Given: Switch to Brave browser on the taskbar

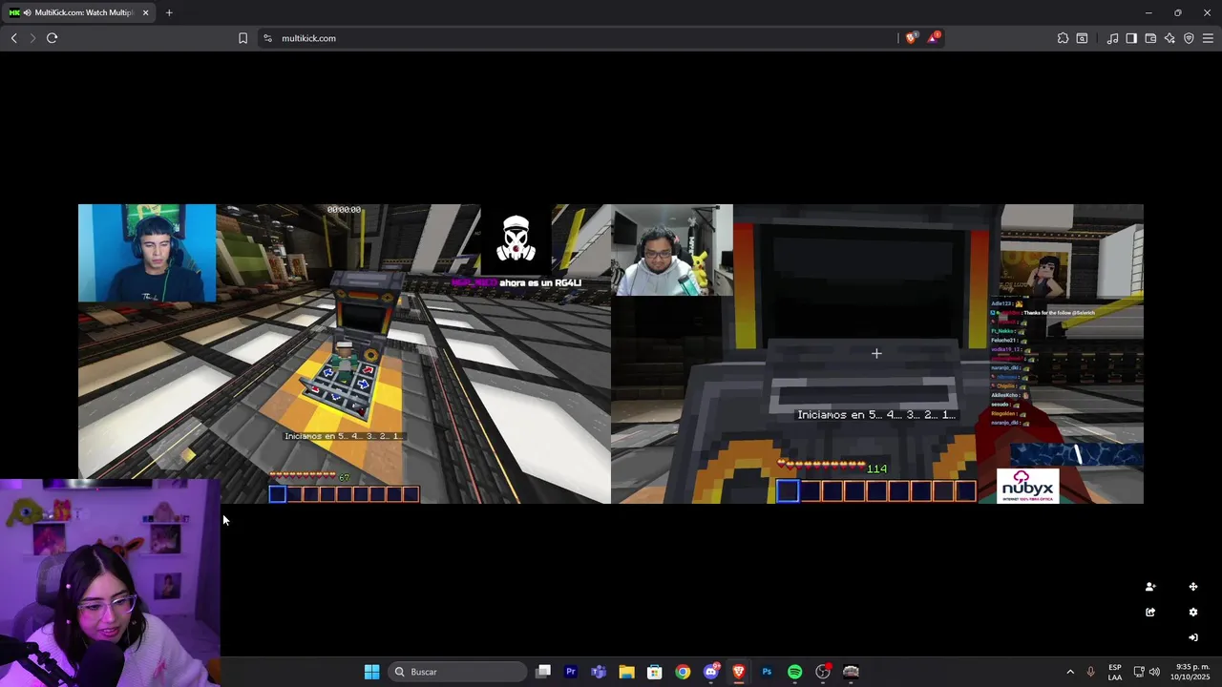Looking at the screenshot, I should (x=738, y=672).
